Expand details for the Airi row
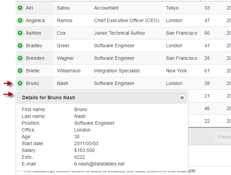This screenshot has height=175, width=231. [20, 8]
